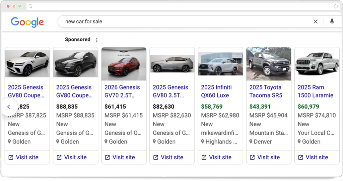Open 2025 Infiniti QX60 Luxe title link

coord(216,92)
